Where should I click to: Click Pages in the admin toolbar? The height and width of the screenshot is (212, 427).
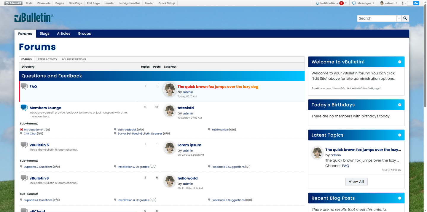coord(60,3)
